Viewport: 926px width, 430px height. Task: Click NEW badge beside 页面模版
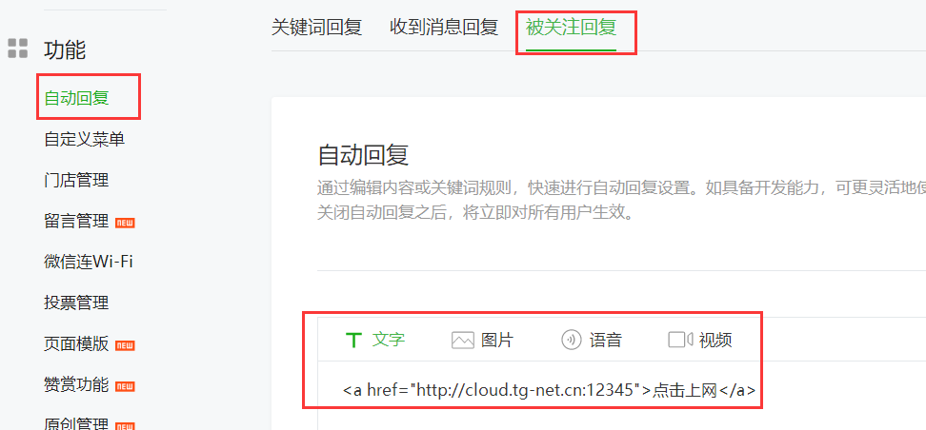pos(125,345)
